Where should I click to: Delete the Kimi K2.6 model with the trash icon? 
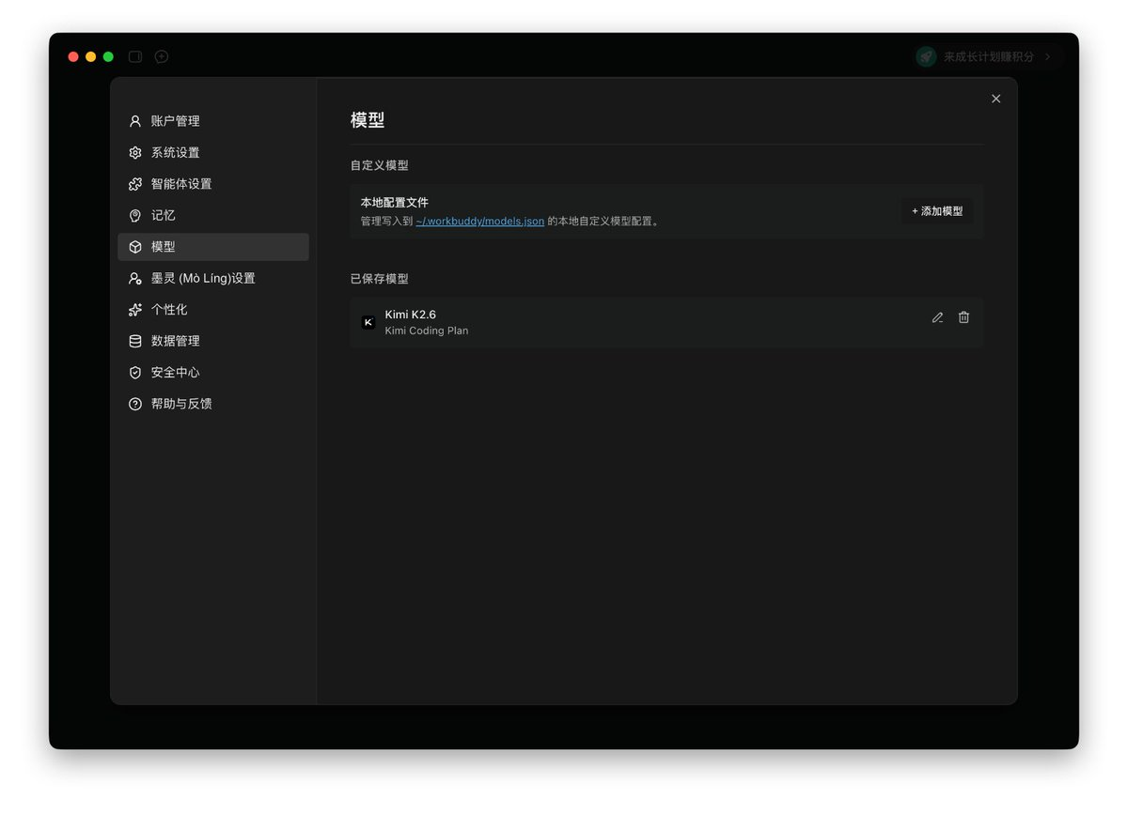click(x=963, y=317)
